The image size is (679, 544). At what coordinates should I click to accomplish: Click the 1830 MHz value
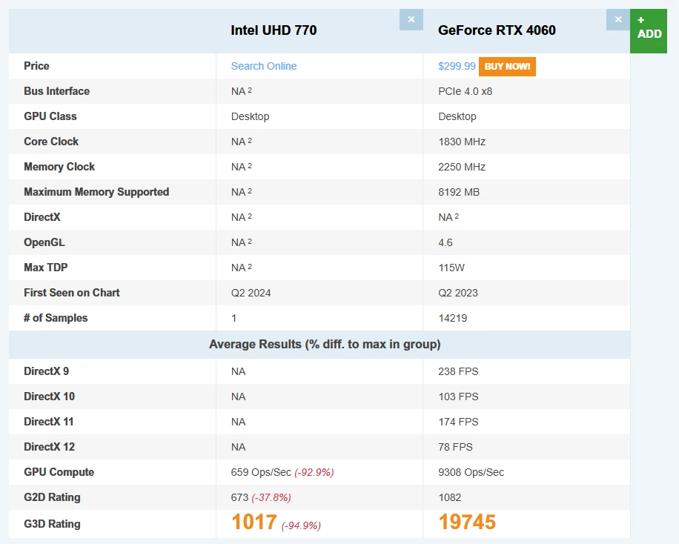point(462,142)
